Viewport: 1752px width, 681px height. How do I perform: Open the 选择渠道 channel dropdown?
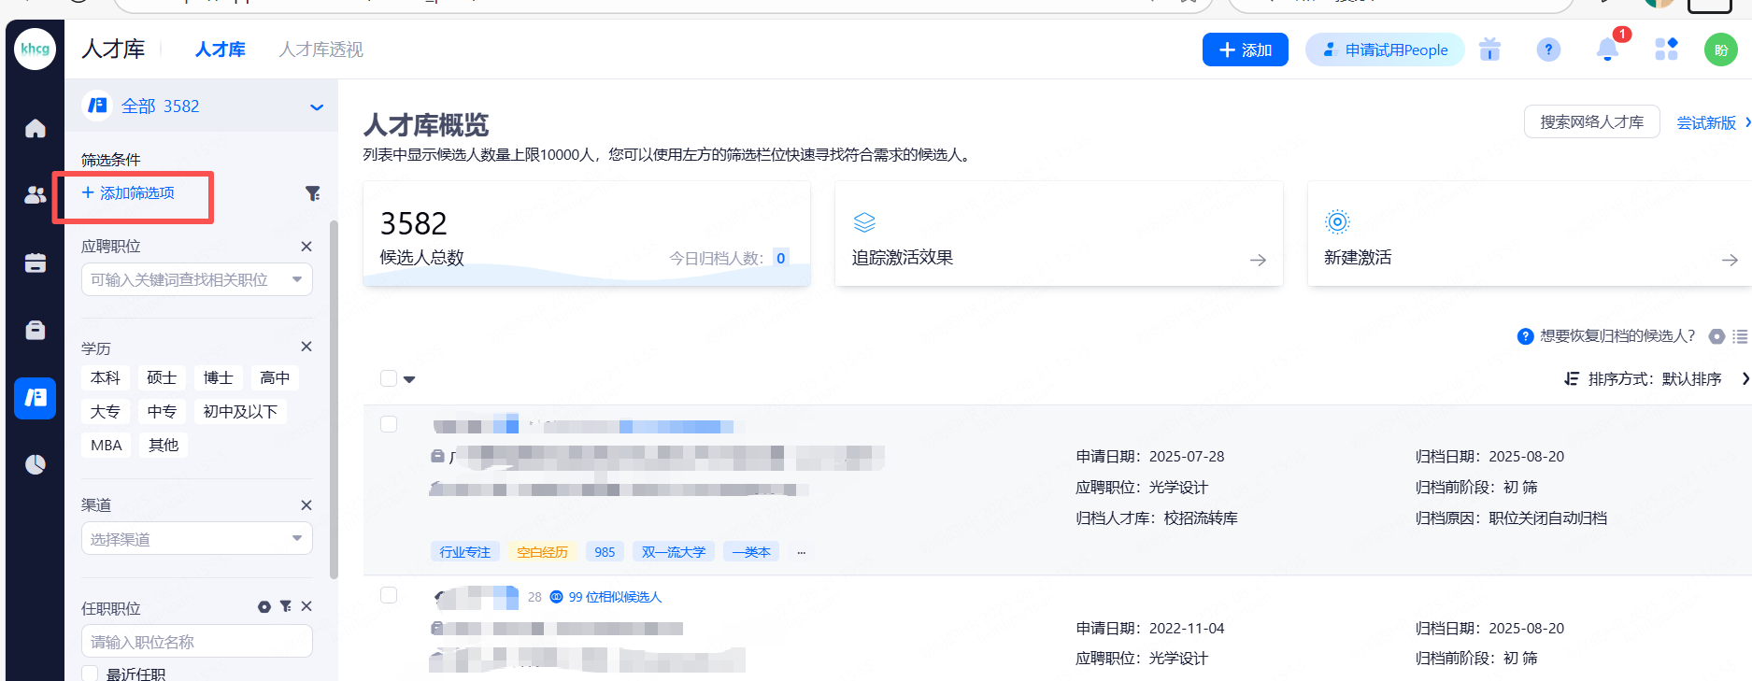pos(196,539)
